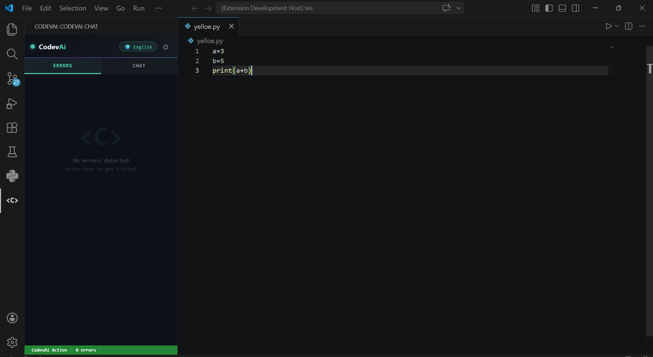Go back in navigation history
This screenshot has height=357, width=653.
tap(195, 8)
